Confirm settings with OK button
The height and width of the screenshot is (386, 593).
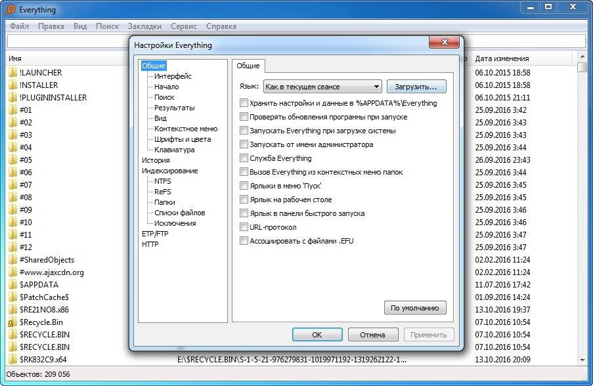click(317, 335)
